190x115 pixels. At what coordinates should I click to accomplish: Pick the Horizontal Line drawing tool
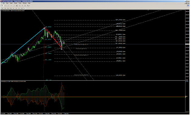pyautogui.click(x=11, y=5)
